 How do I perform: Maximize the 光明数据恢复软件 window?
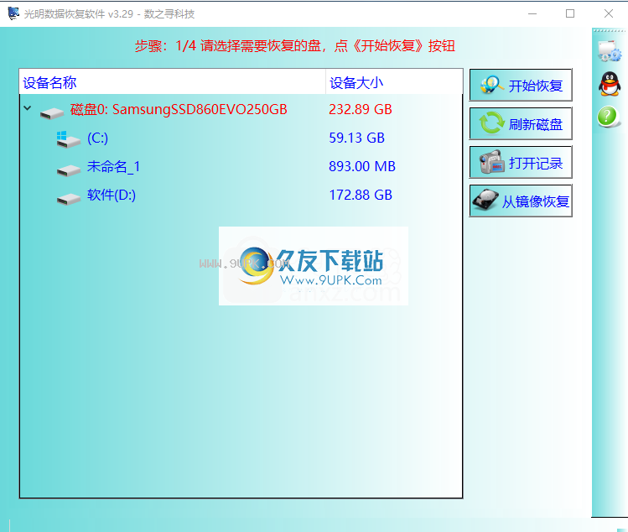pos(570,13)
